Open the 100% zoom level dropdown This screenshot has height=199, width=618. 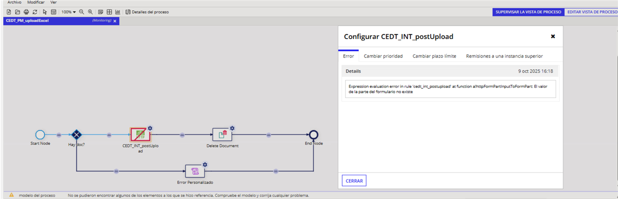tap(68, 12)
